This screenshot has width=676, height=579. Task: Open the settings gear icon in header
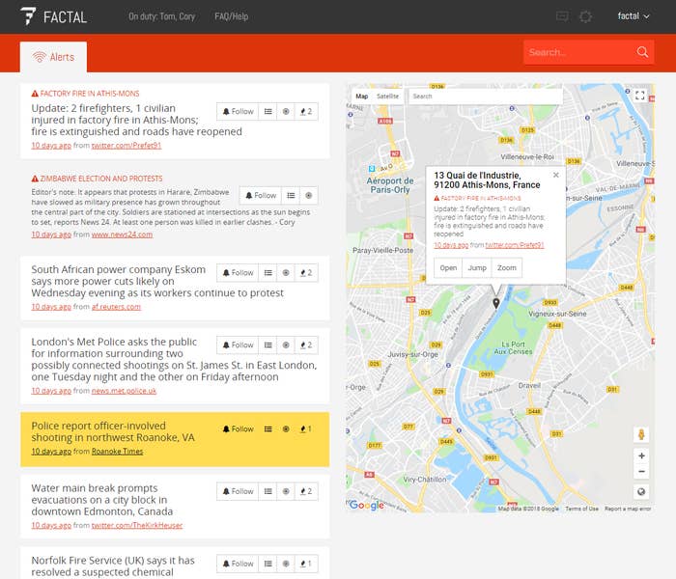585,16
